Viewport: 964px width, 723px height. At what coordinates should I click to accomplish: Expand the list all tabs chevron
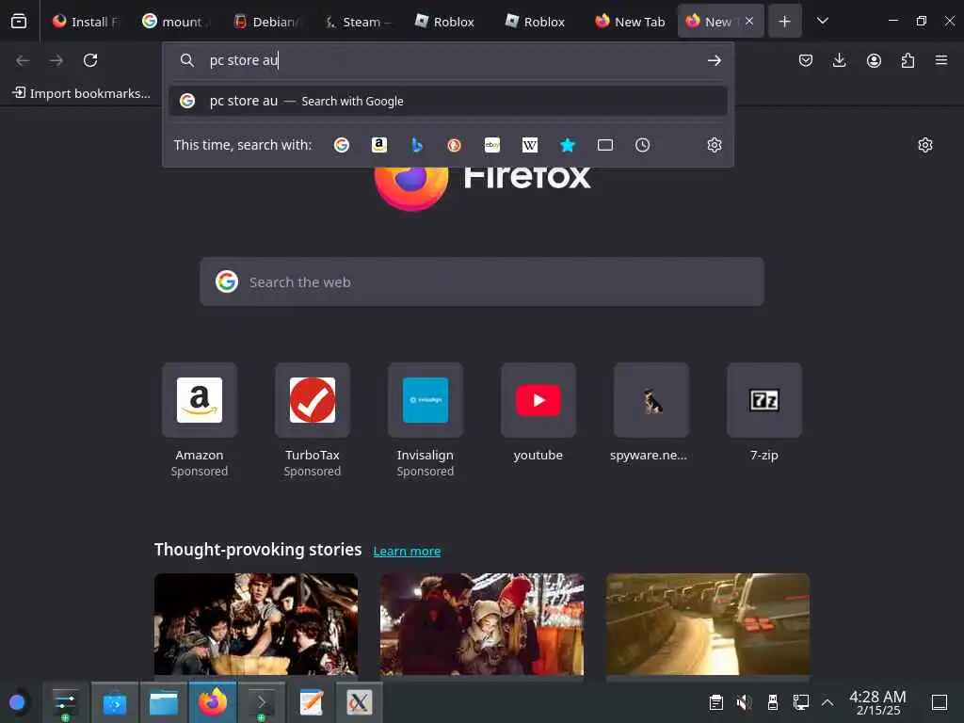click(x=823, y=22)
